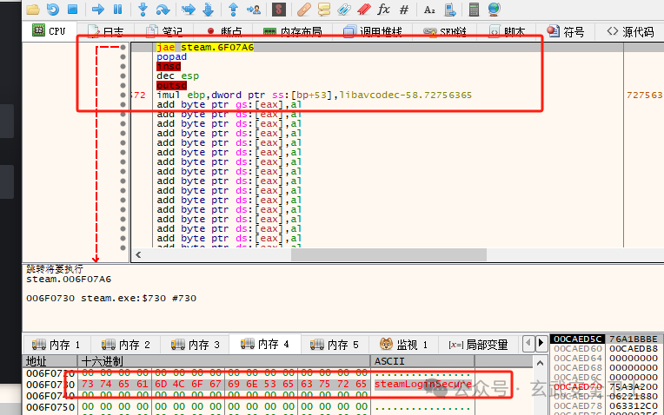Screen dimensions: 664x415
Task: Open the Functions fx icon
Action: click(383, 9)
